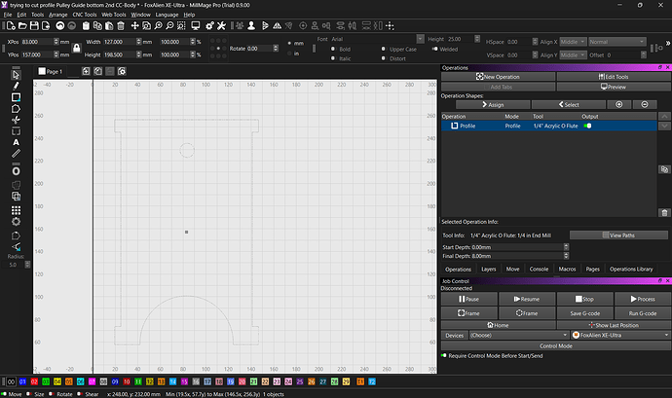The width and height of the screenshot is (672, 398).
Task: Toggle the Italic font option
Action: pos(333,58)
